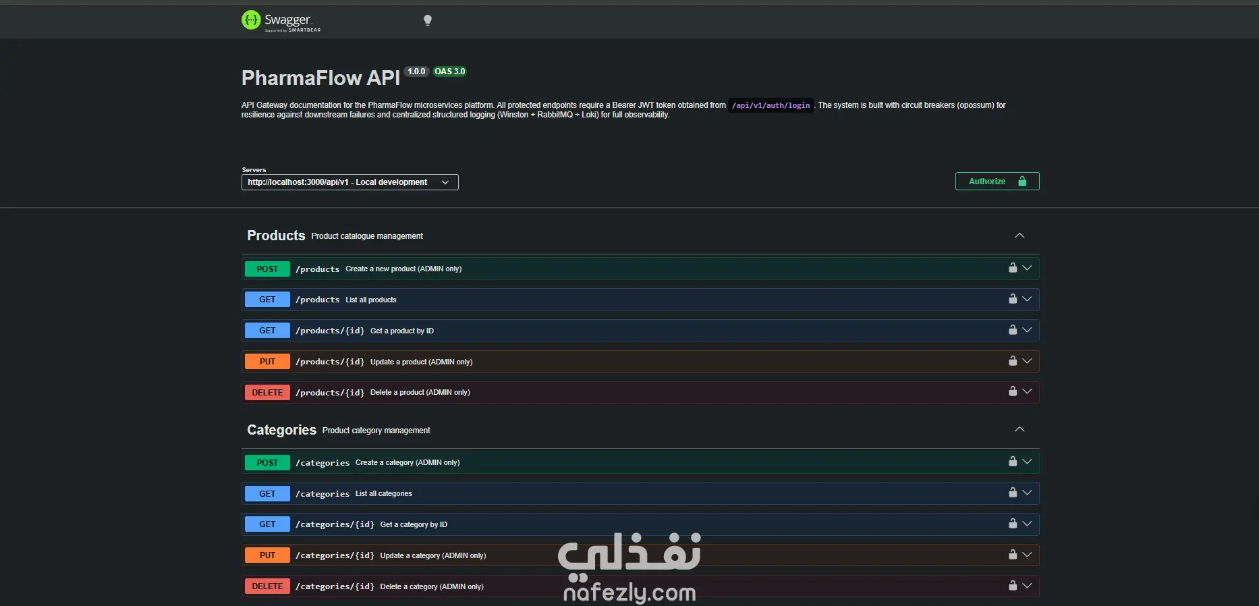Click 'Update a category (ADMIN only)' text

tap(433, 555)
